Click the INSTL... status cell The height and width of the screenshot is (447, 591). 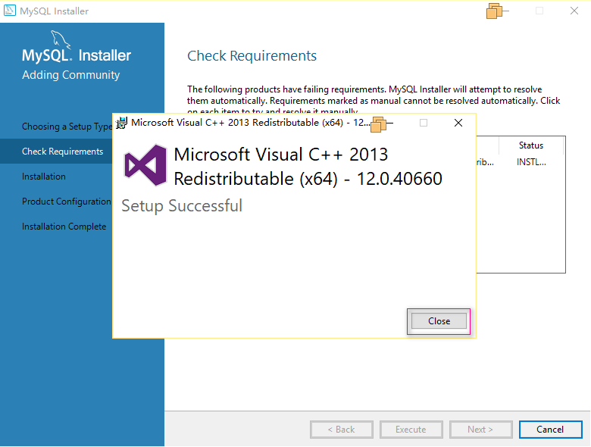coord(531,162)
